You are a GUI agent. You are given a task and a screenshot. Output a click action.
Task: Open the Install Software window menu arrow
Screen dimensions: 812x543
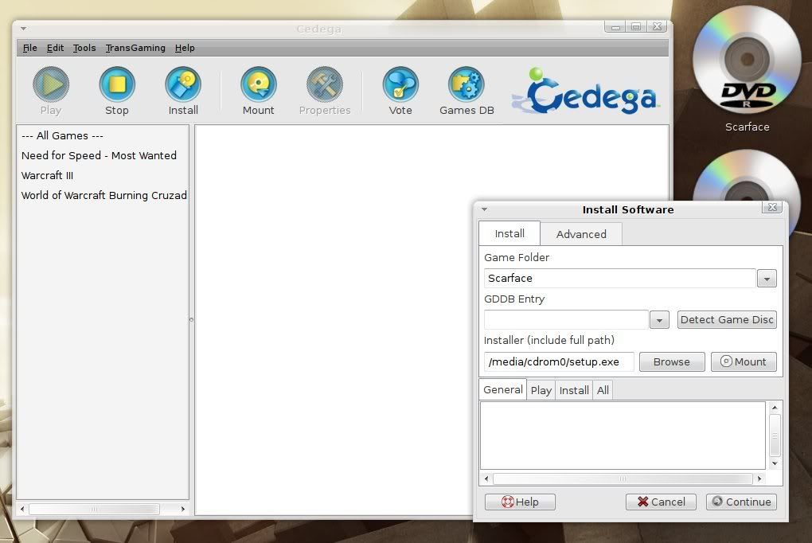click(485, 209)
